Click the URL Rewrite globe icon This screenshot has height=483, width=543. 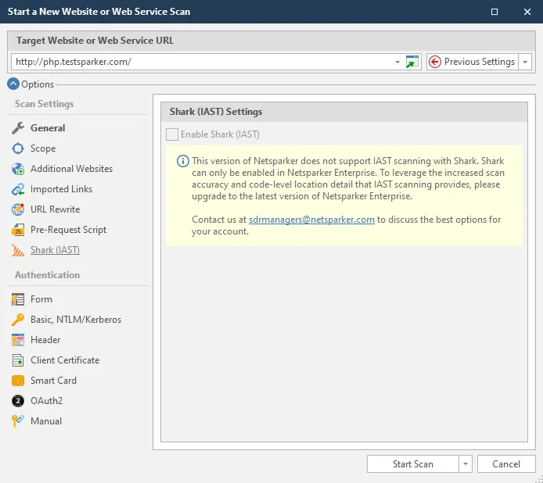click(18, 209)
